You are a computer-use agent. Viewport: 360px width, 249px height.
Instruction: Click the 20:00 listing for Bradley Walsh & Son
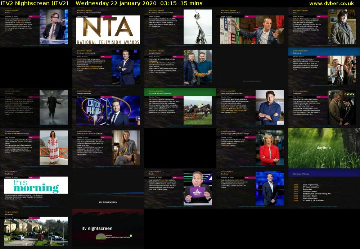317,194
